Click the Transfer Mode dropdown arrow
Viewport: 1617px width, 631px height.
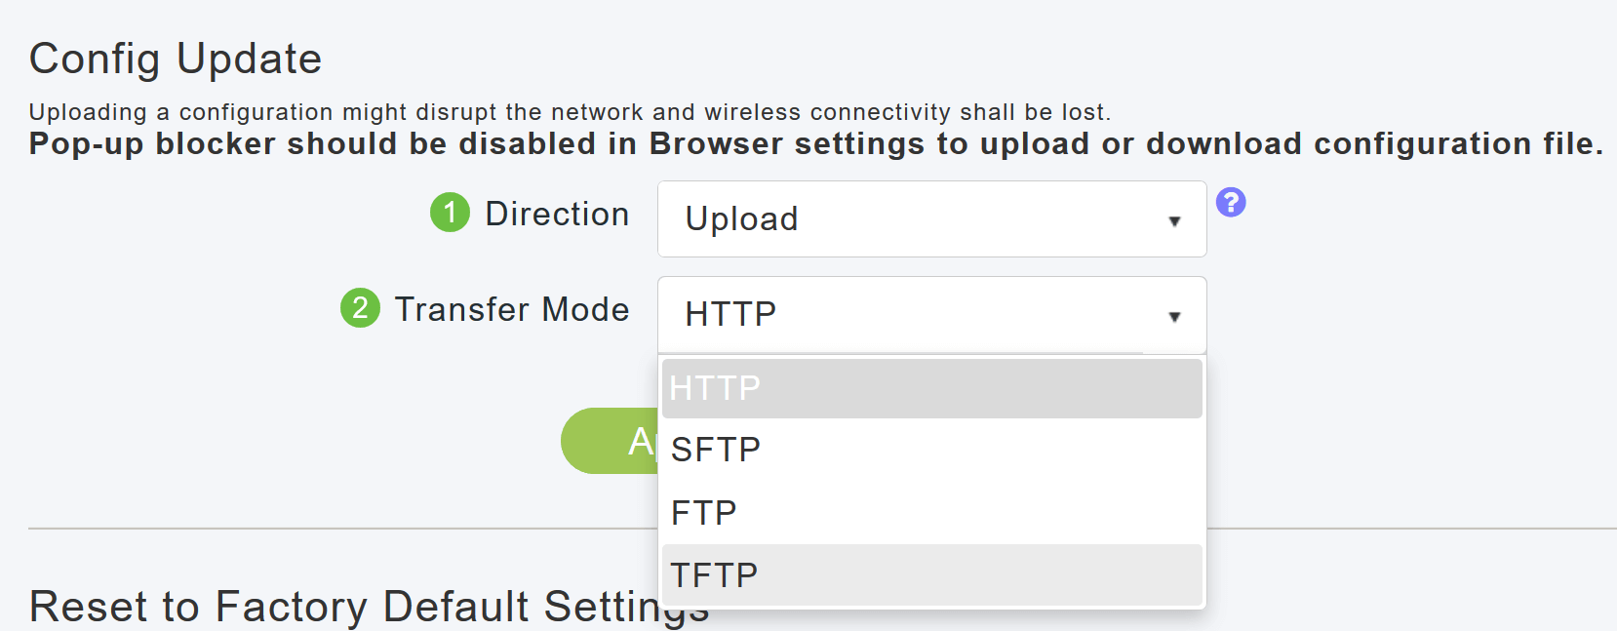[1174, 316]
